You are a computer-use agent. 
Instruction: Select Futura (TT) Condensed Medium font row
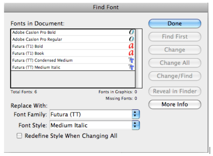tap(73, 60)
